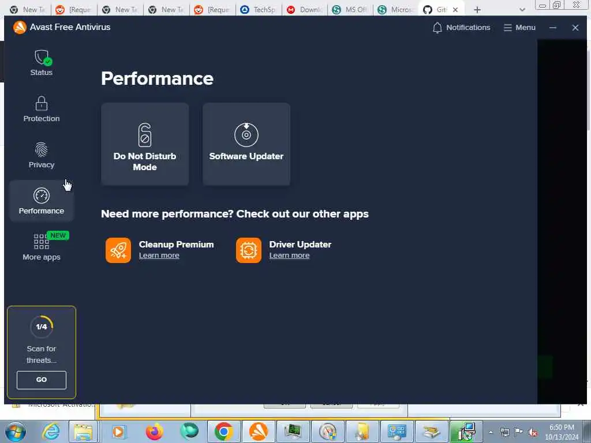
Task: Open the network tray icon
Action: coord(504,432)
